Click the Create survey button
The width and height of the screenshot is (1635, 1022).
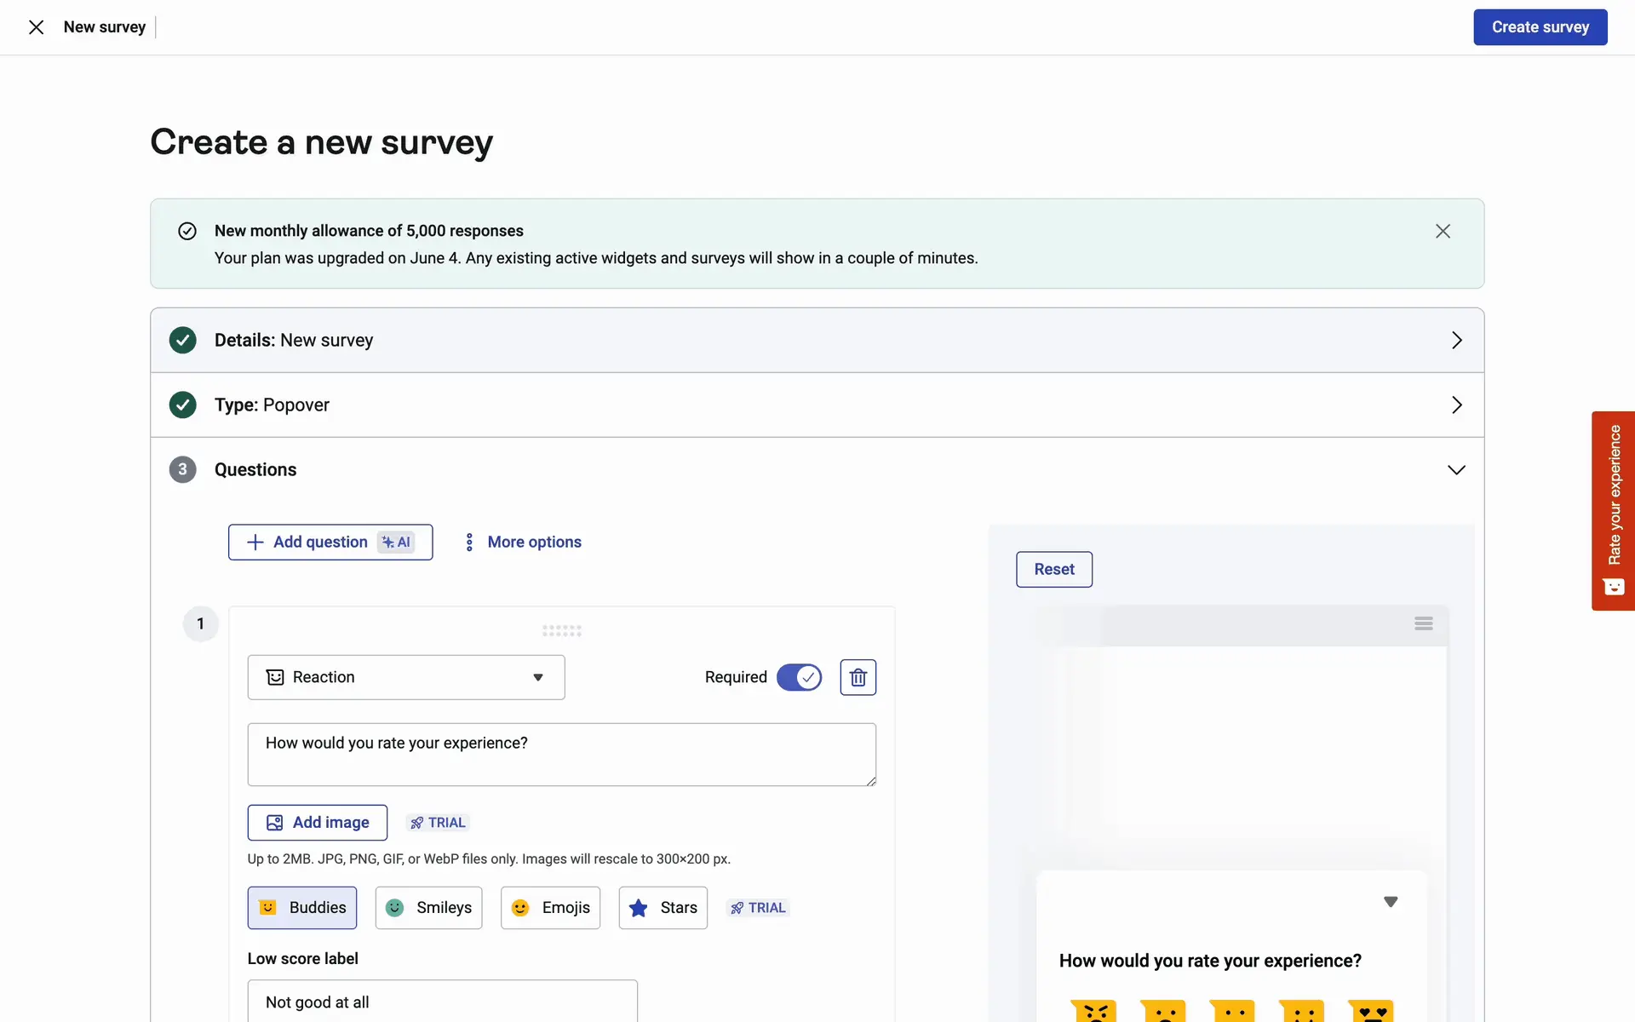[1540, 27]
